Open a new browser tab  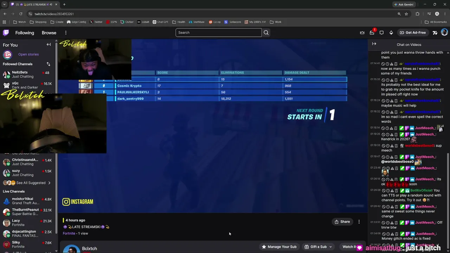click(x=64, y=5)
